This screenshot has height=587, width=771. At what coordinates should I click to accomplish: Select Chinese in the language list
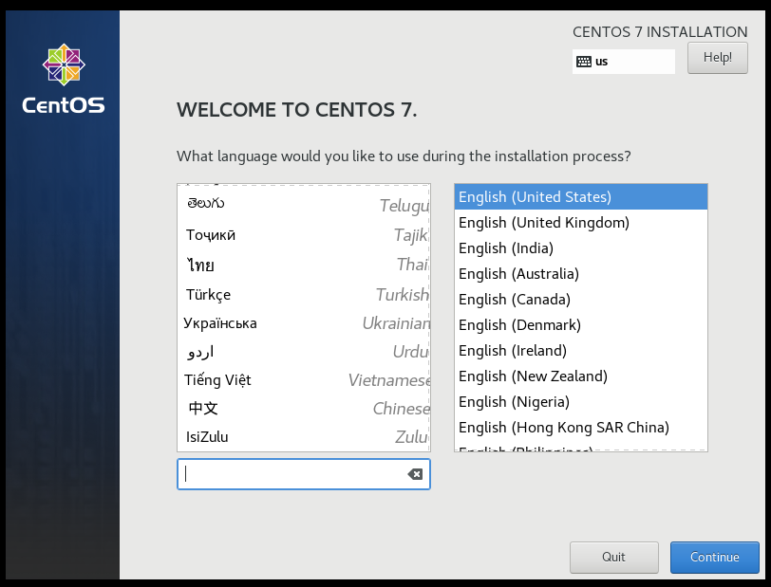304,408
